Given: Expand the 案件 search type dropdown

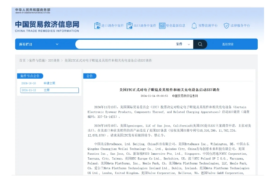Looking at the screenshot, I should coord(183,44).
